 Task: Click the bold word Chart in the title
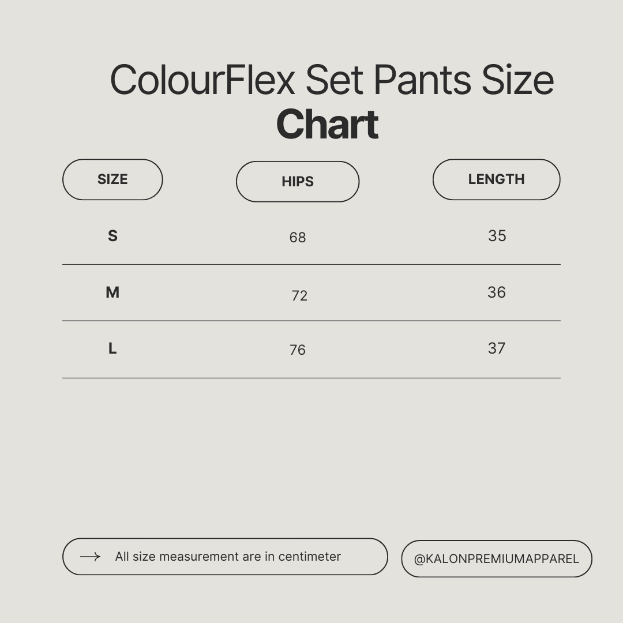point(327,125)
